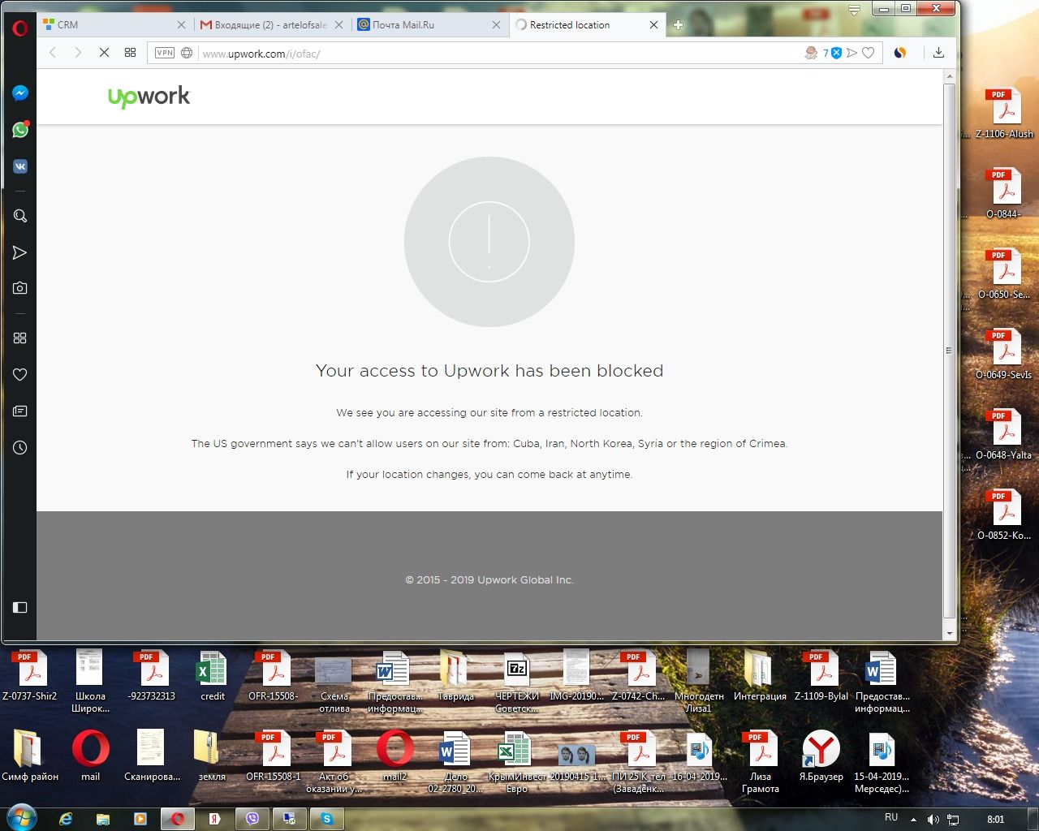Open the downloads panel in the toolbar
Viewport: 1039px width, 831px height.
(938, 53)
